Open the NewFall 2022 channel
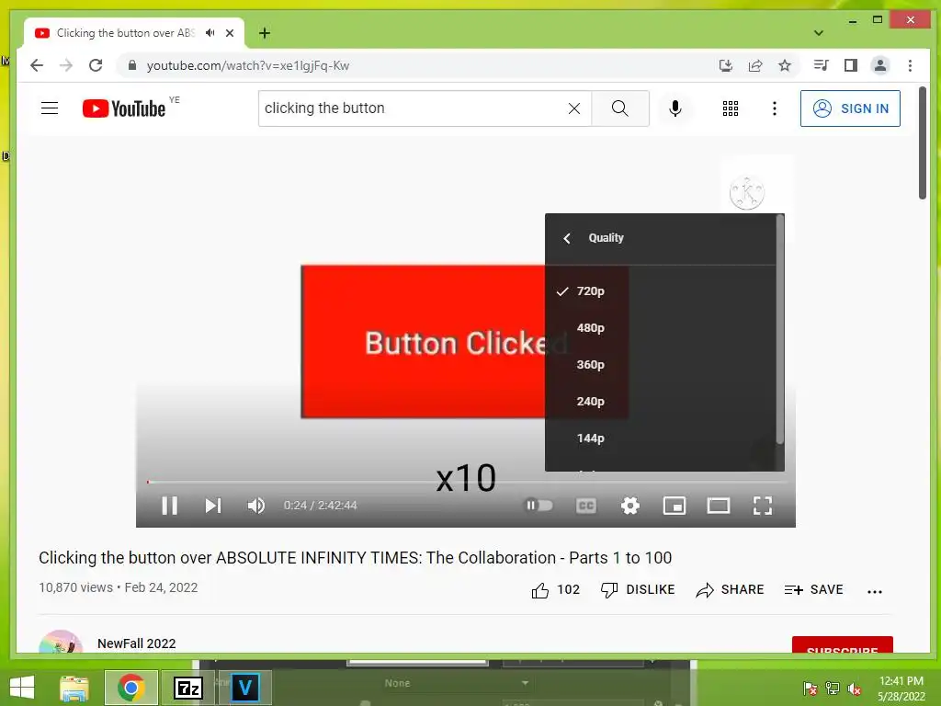This screenshot has height=706, width=941. (x=136, y=643)
